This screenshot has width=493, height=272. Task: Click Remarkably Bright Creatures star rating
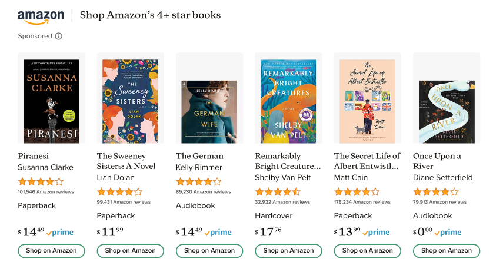(x=278, y=191)
